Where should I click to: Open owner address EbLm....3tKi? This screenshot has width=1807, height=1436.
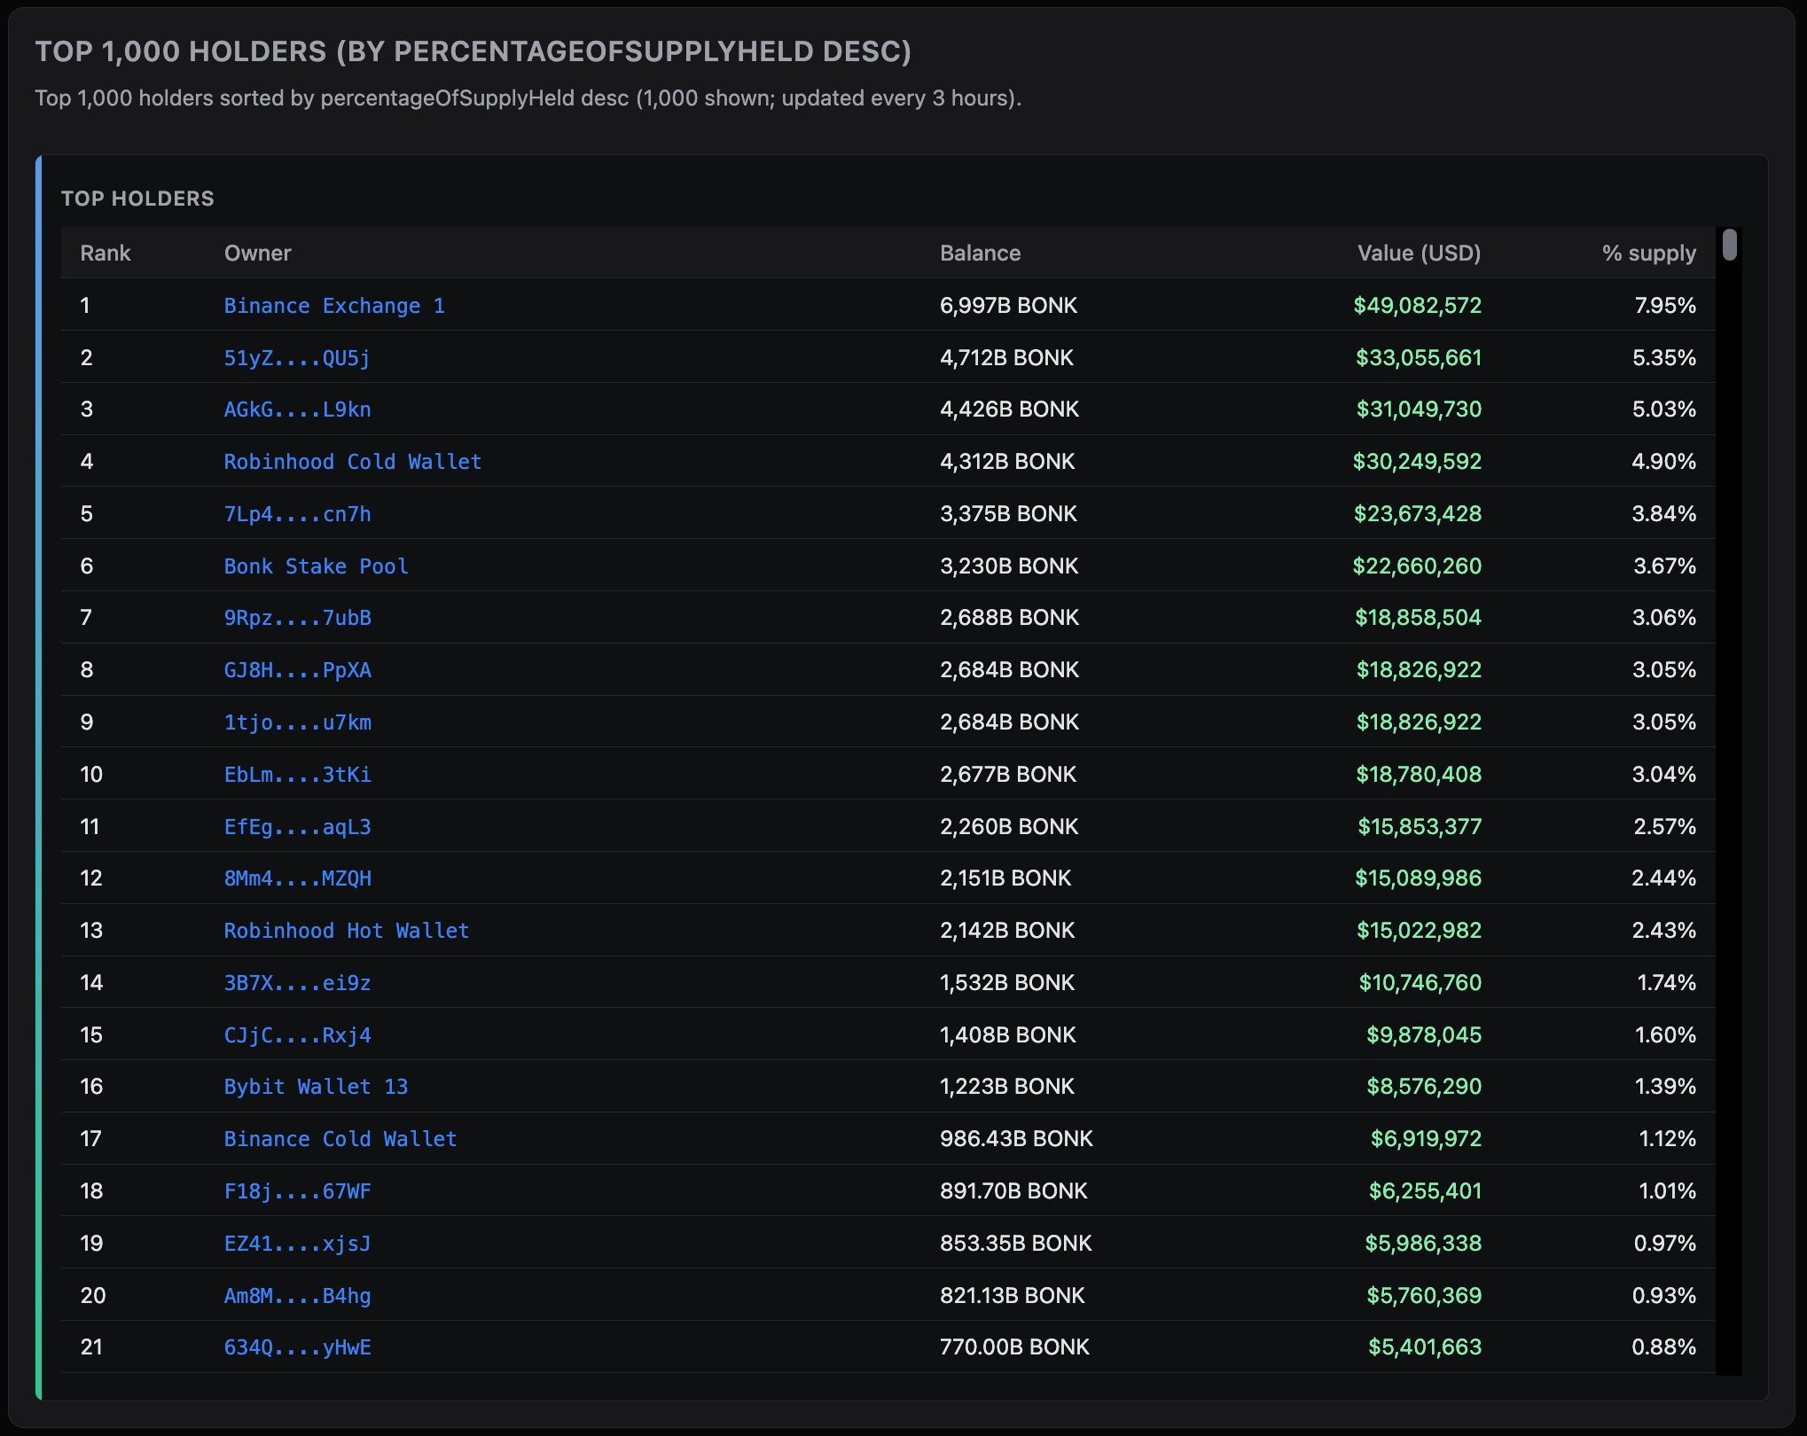pyautogui.click(x=297, y=775)
